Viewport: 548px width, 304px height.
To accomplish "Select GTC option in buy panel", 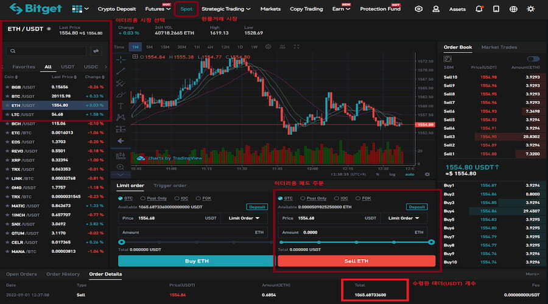I will pyautogui.click(x=125, y=198).
